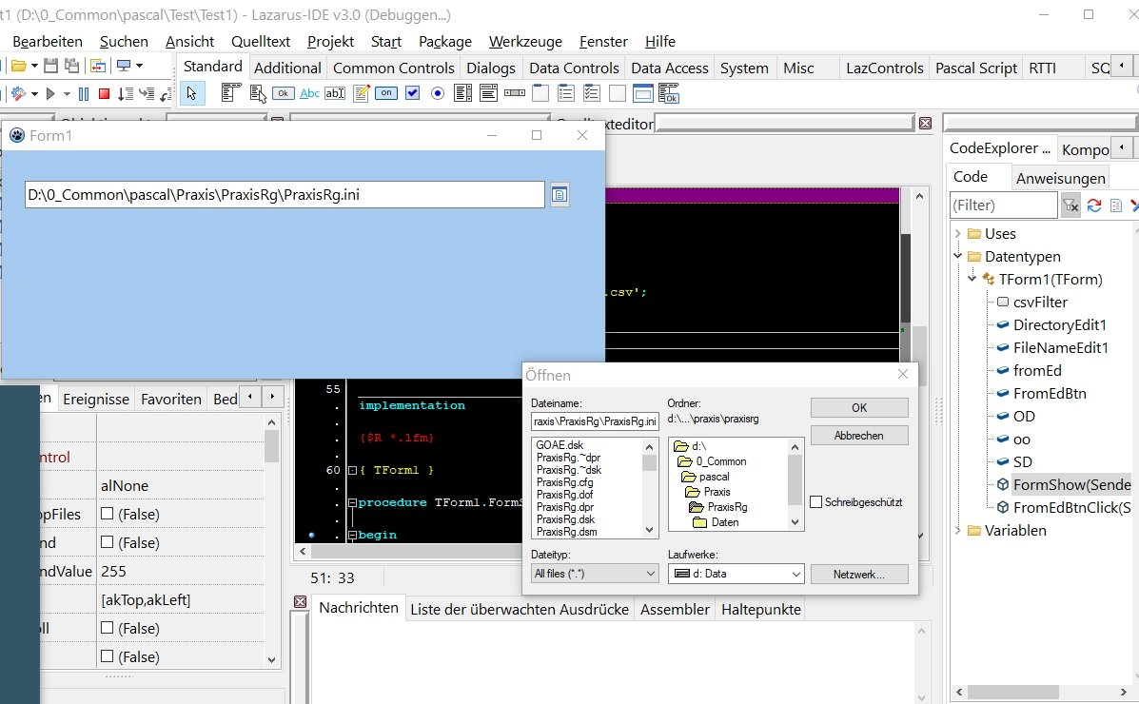Click OK in the Öffnen dialog
1139x704 pixels.
coord(859,407)
